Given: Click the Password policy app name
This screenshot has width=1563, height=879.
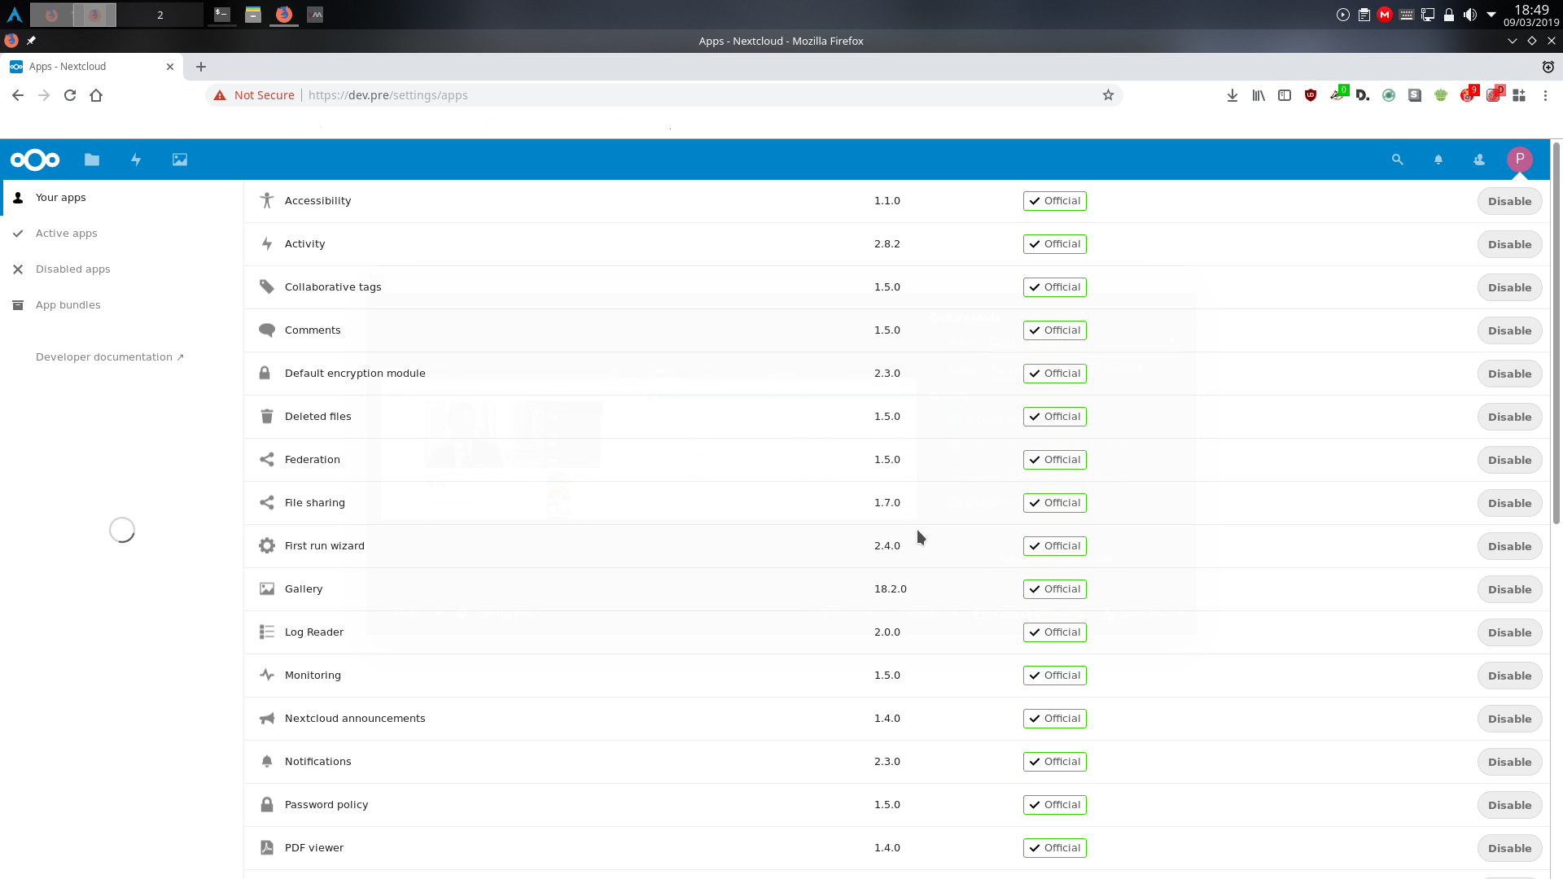Looking at the screenshot, I should pyautogui.click(x=326, y=805).
